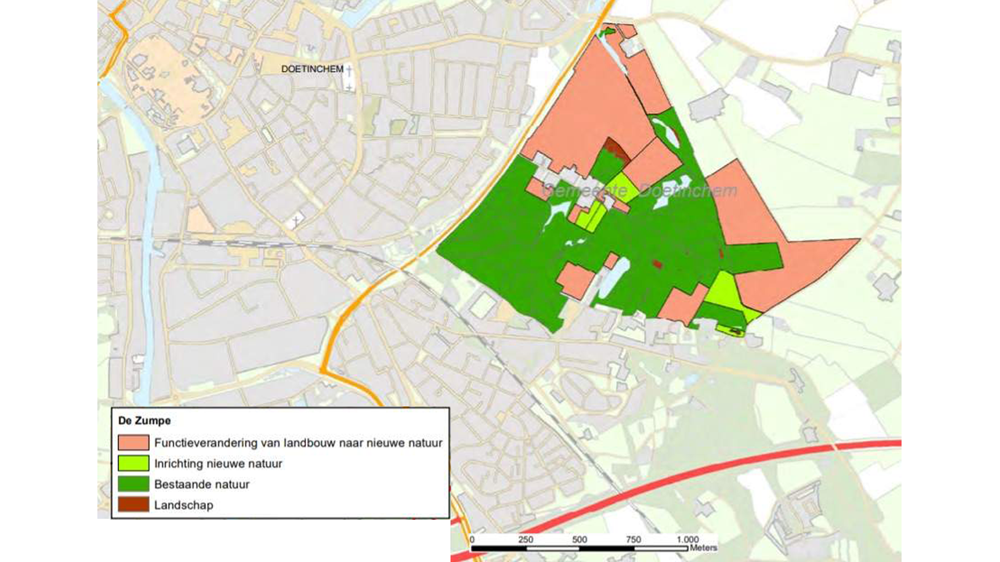Click the '500' scale bar value

[x=579, y=540]
